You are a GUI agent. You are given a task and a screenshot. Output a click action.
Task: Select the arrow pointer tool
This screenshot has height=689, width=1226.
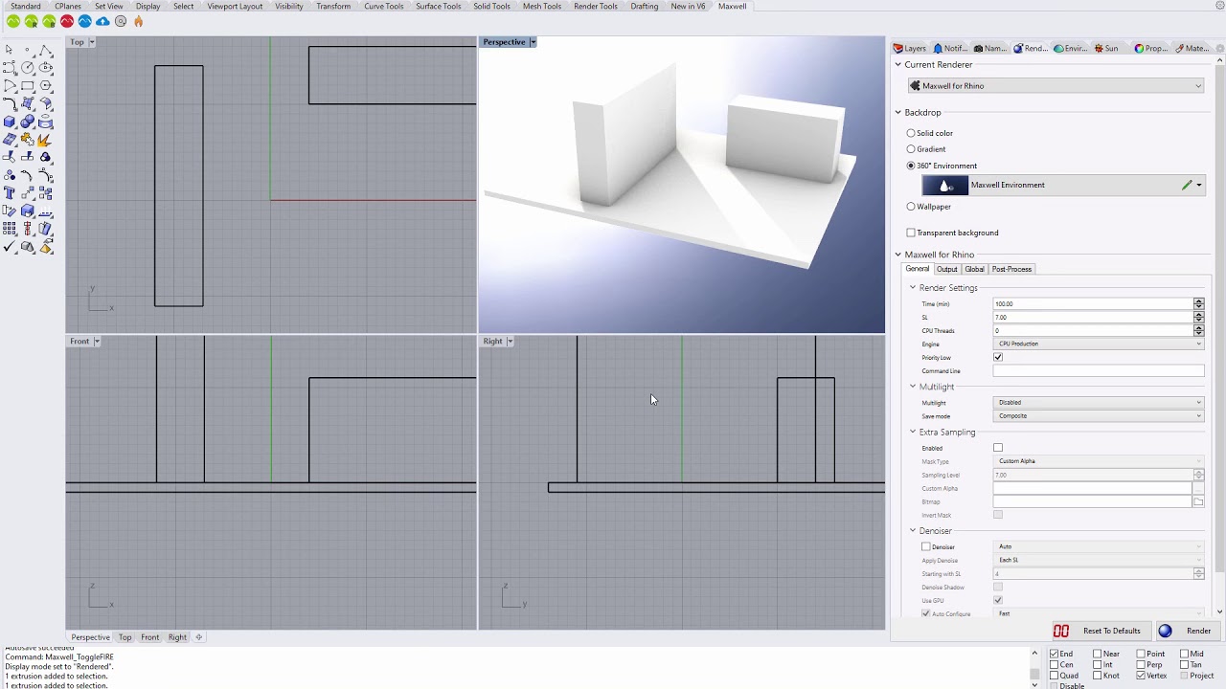(10, 50)
